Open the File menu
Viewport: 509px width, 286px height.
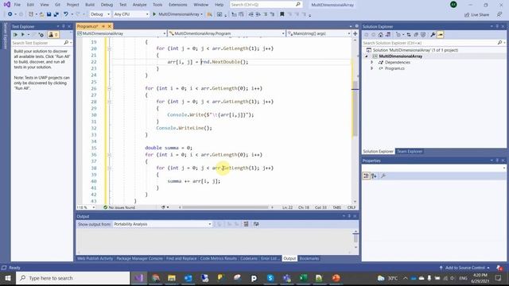(17, 5)
